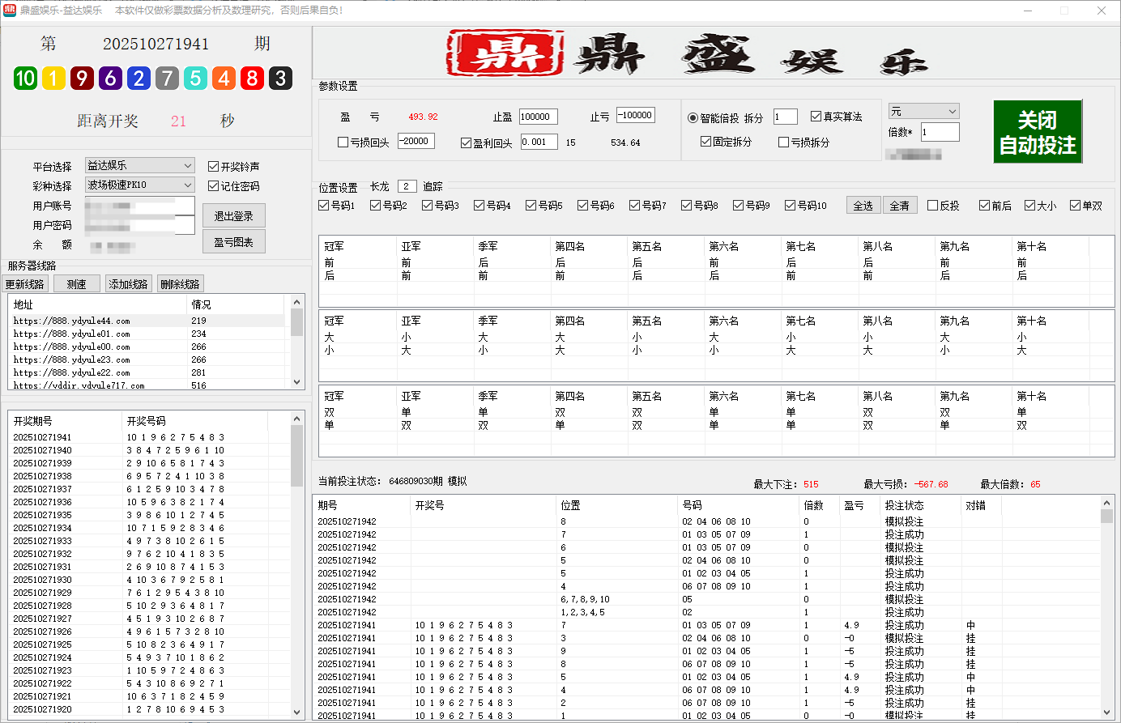Select the yellow number 1 ball

tap(53, 79)
